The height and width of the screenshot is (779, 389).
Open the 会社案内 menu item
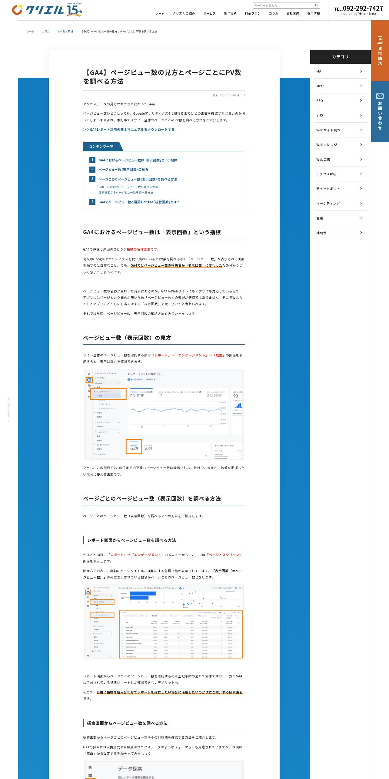293,13
